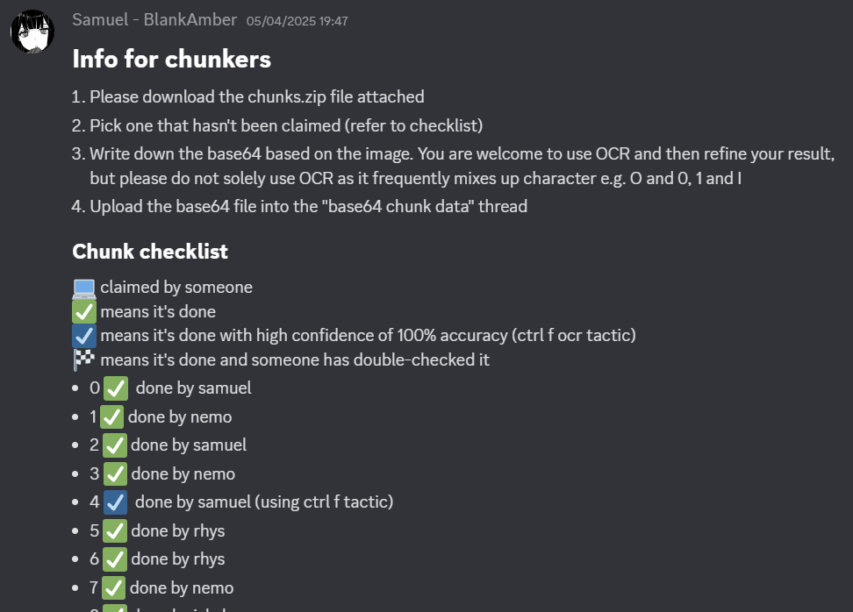
Task: Click the 'Info for chunkers' heading
Action: [x=171, y=59]
